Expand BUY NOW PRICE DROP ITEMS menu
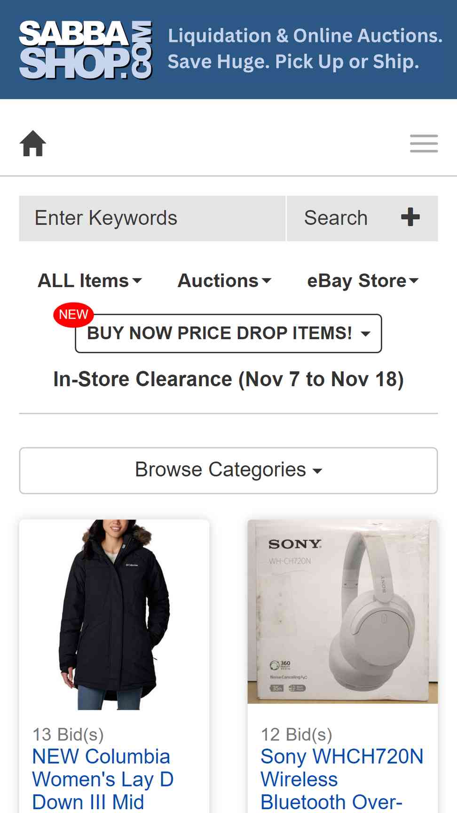The image size is (457, 813). coord(228,333)
